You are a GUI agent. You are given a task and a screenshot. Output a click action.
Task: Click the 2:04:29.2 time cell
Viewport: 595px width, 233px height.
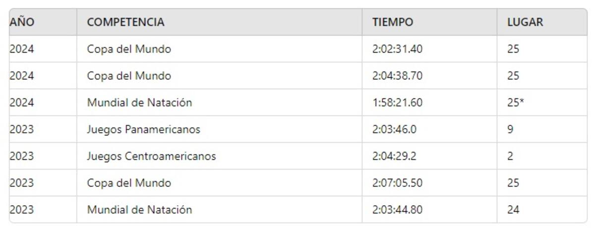click(395, 156)
